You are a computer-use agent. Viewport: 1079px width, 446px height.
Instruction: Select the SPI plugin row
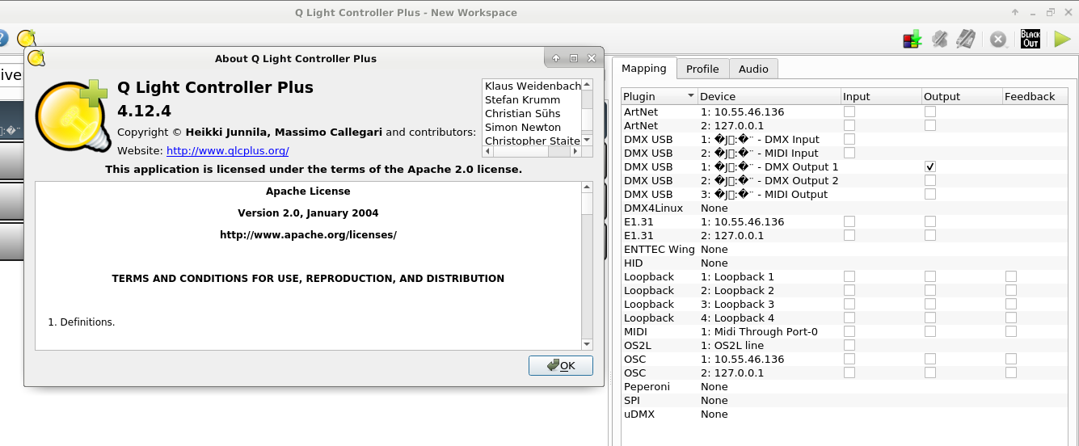point(845,400)
